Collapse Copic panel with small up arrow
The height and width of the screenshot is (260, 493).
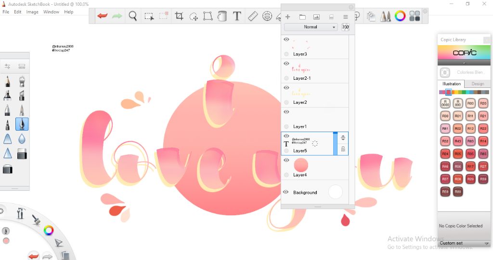pos(464,63)
